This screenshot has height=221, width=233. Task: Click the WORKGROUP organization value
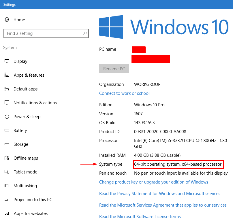[x=147, y=84]
